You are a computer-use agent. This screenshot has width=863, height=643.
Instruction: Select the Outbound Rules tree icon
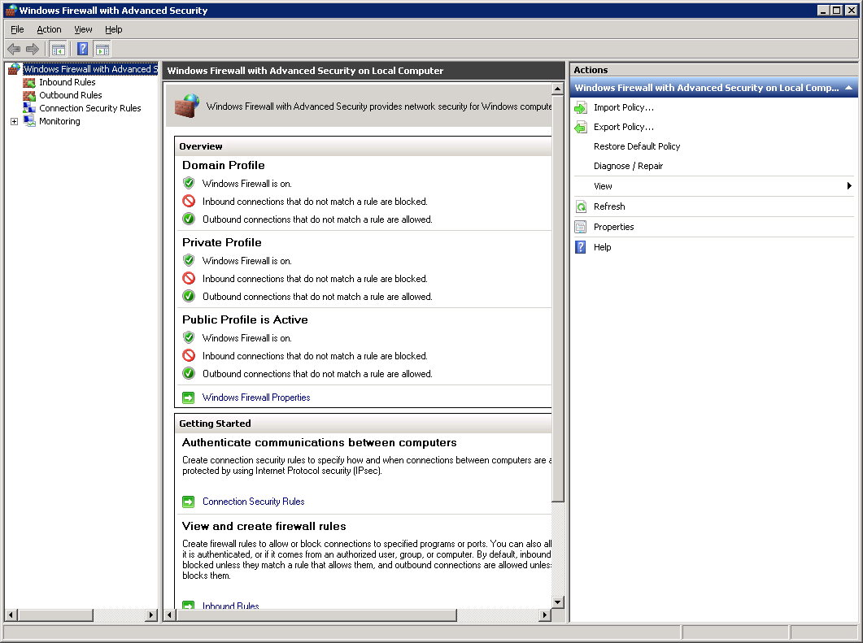(29, 95)
